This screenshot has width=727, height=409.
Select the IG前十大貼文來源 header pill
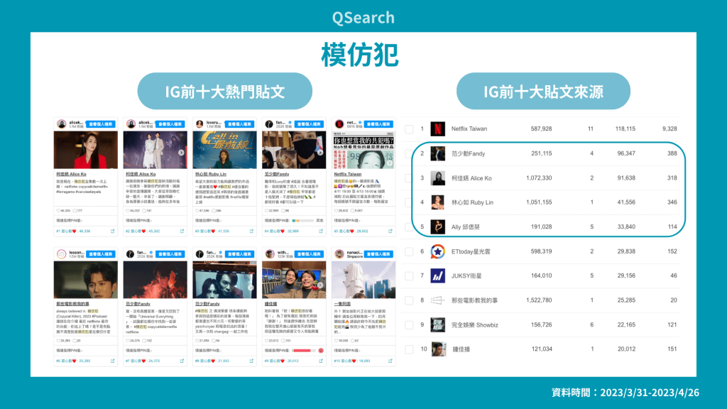pyautogui.click(x=543, y=92)
